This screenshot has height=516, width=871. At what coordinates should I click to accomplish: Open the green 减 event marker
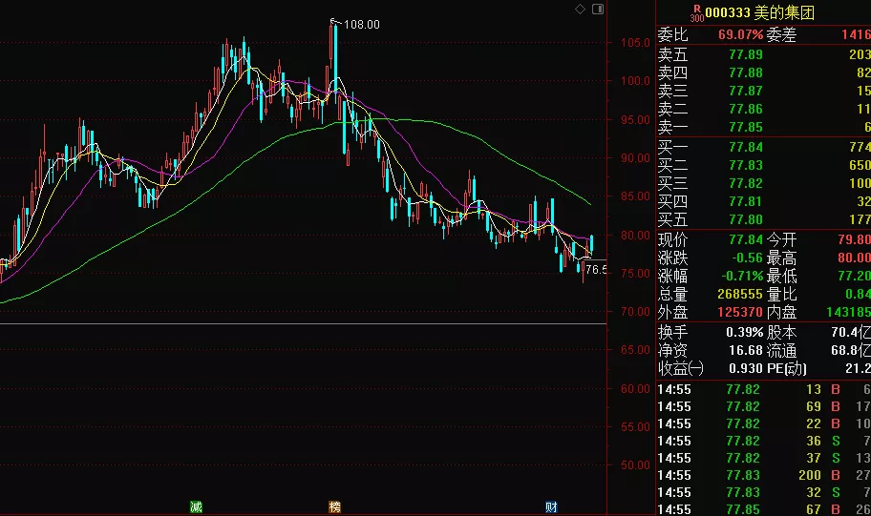pos(196,506)
